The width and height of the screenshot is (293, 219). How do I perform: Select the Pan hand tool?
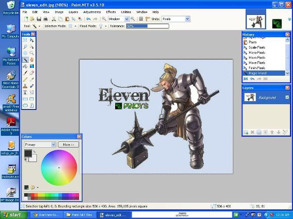[32, 60]
